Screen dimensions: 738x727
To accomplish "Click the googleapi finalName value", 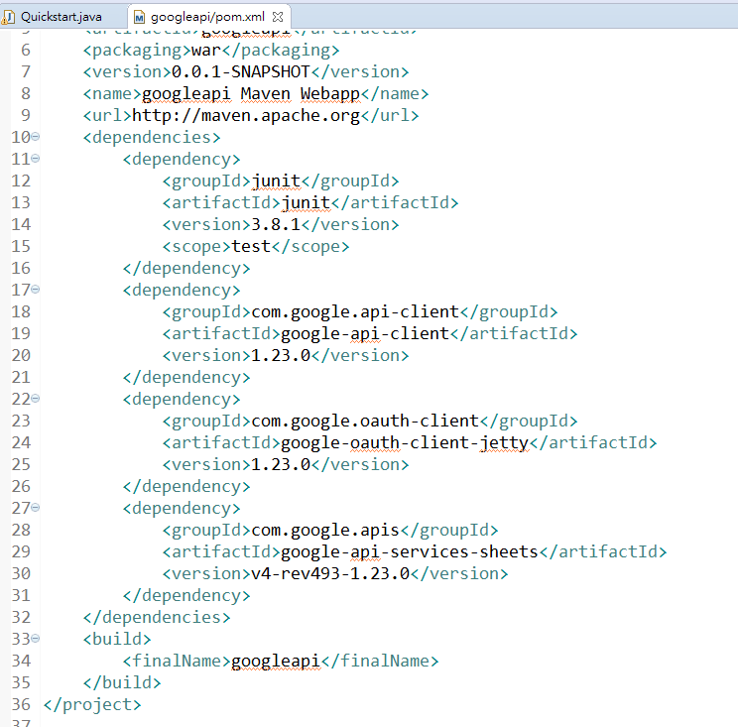I will pos(276,662).
